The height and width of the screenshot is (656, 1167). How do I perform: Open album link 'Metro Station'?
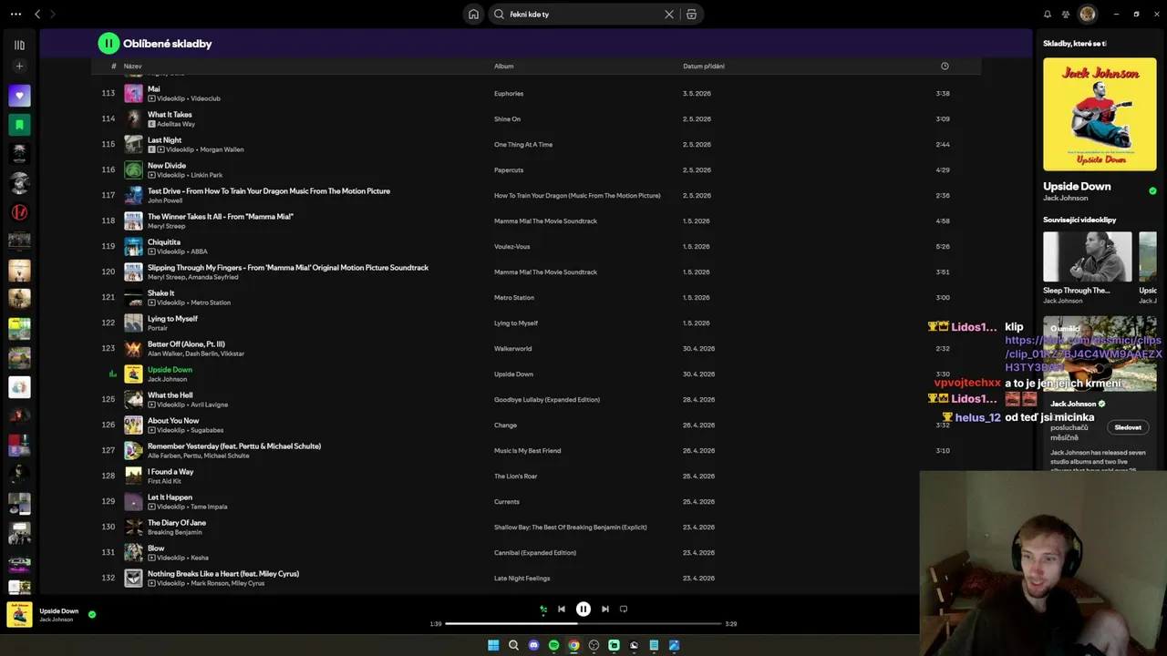pyautogui.click(x=514, y=297)
